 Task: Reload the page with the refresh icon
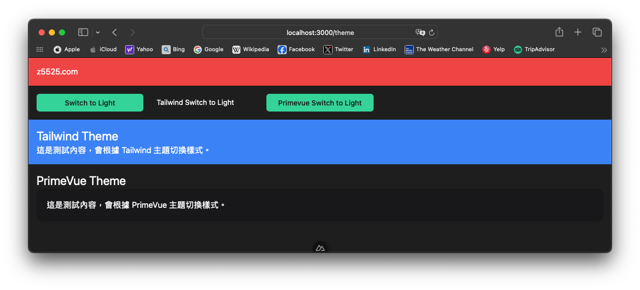432,32
